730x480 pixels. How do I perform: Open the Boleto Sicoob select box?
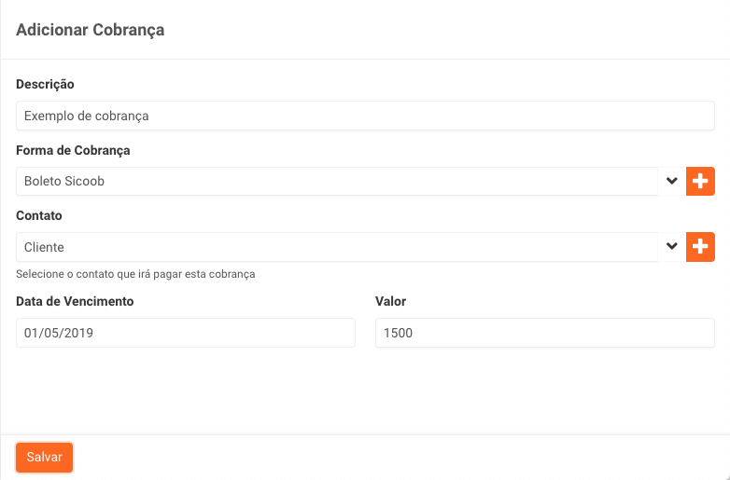pos(336,182)
